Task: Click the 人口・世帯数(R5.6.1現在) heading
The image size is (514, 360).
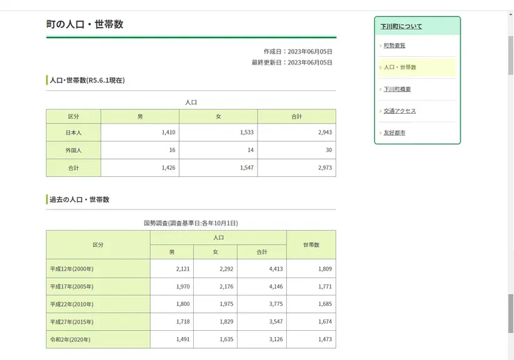Action: (88, 80)
